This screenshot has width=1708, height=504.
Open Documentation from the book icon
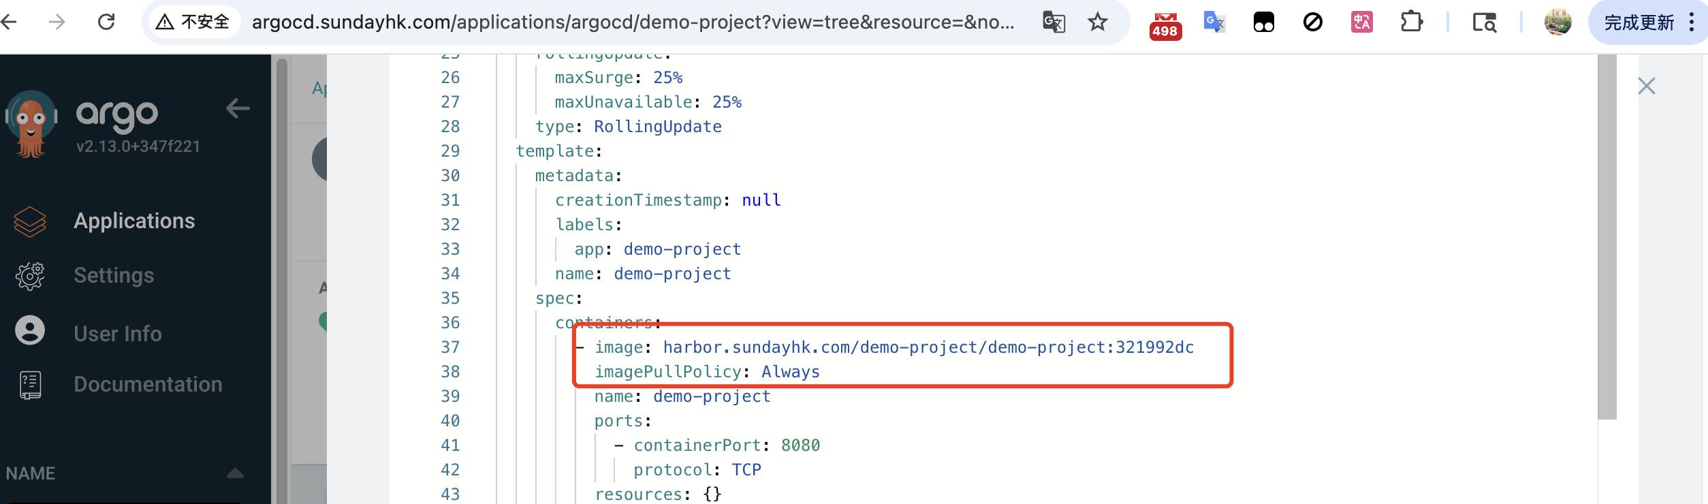pyautogui.click(x=30, y=385)
